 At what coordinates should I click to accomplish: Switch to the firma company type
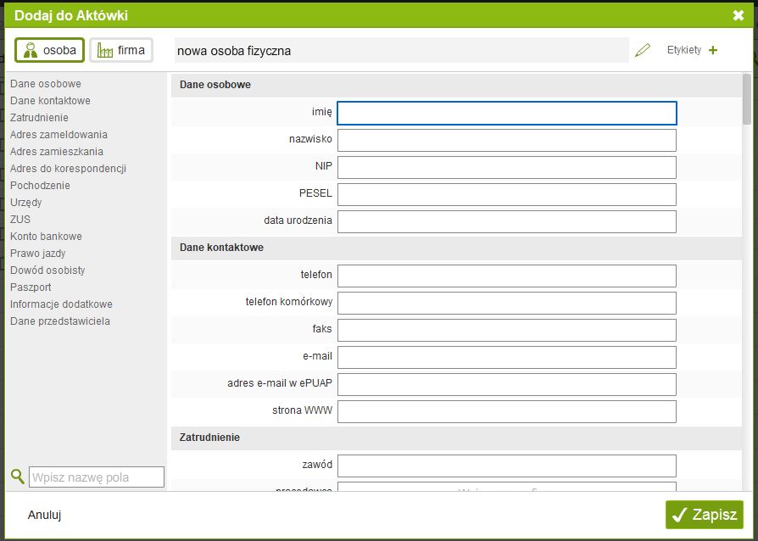[x=121, y=51]
